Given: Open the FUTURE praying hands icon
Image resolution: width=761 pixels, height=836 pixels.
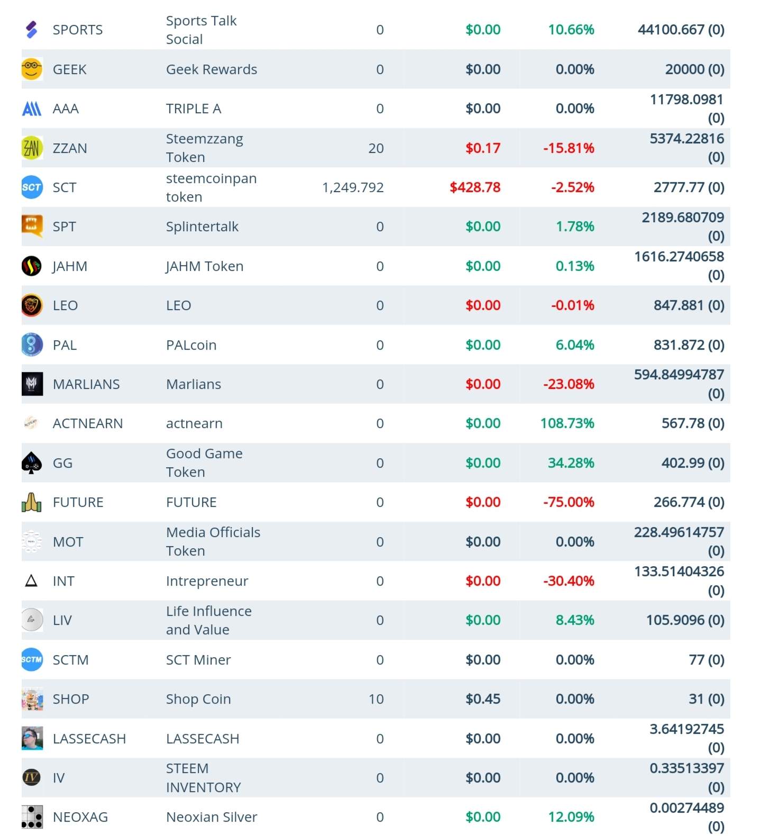Looking at the screenshot, I should [32, 502].
